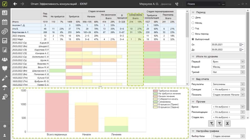Screen dimensions: 250x140
Task: Open reports bar chart icon in sidebar
Action: tap(5, 50)
